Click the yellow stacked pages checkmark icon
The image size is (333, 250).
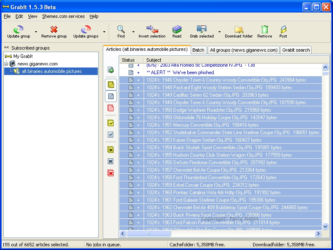tap(111, 123)
